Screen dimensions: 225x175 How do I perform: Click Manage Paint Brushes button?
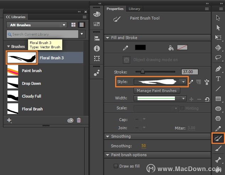(x=157, y=91)
